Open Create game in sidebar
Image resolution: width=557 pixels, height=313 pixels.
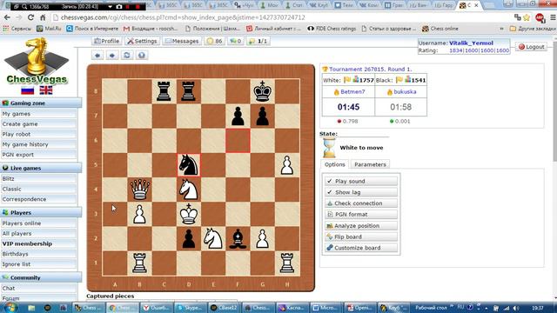coord(38,124)
